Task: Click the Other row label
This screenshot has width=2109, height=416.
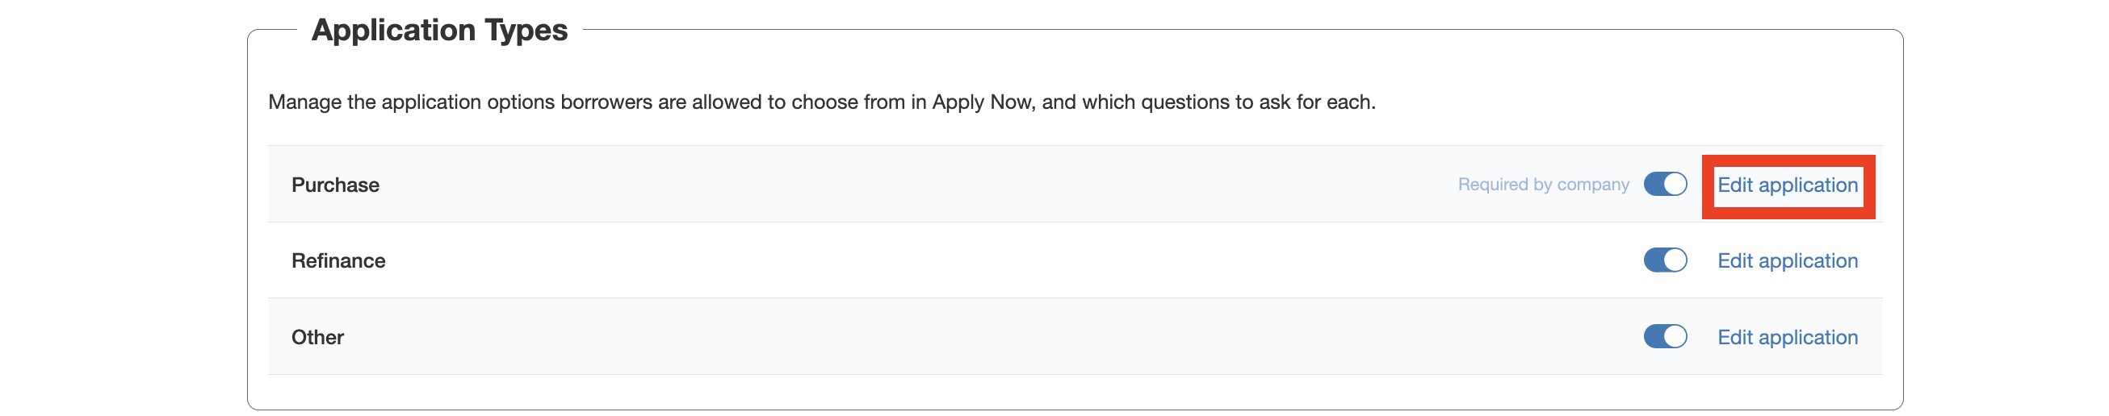Action: pyautogui.click(x=317, y=338)
